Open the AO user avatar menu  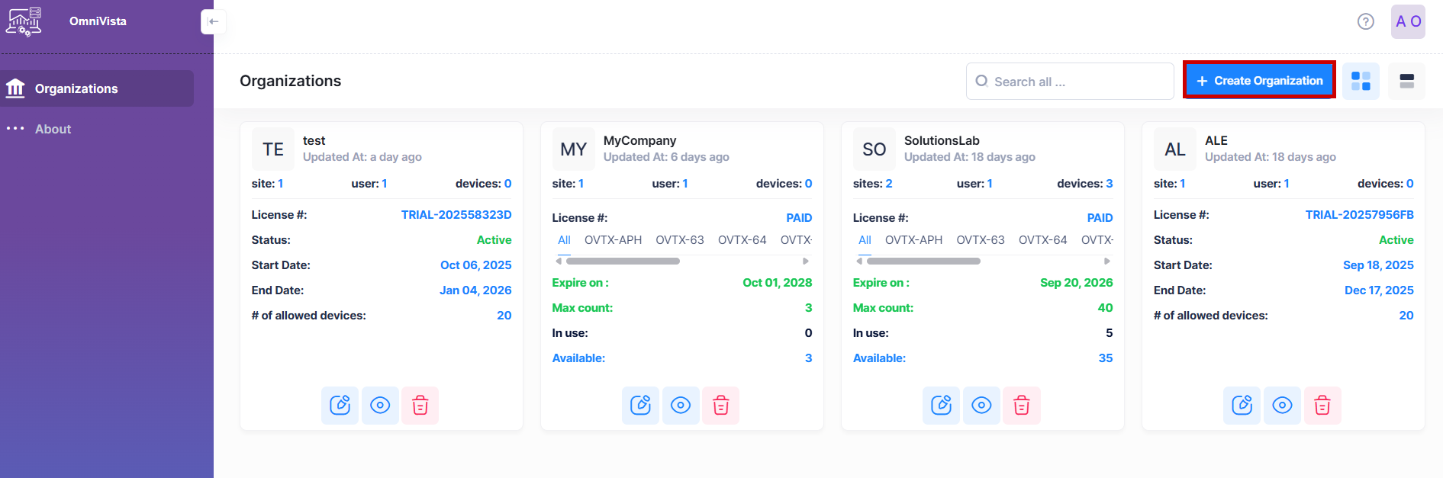click(1408, 21)
